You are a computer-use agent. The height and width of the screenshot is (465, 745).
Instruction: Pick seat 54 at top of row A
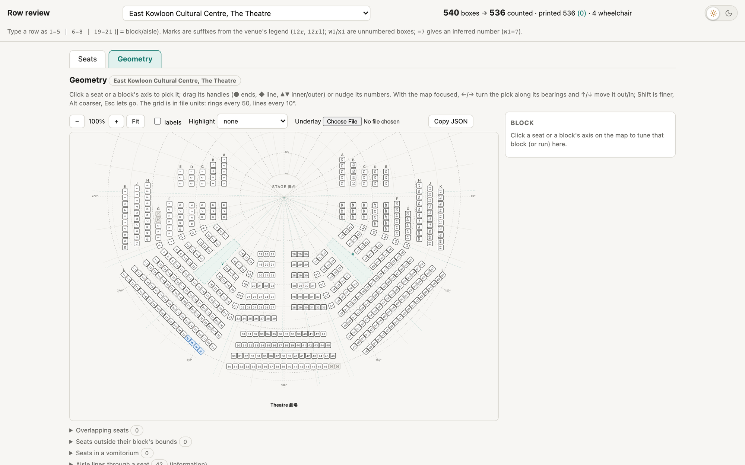[x=342, y=160]
